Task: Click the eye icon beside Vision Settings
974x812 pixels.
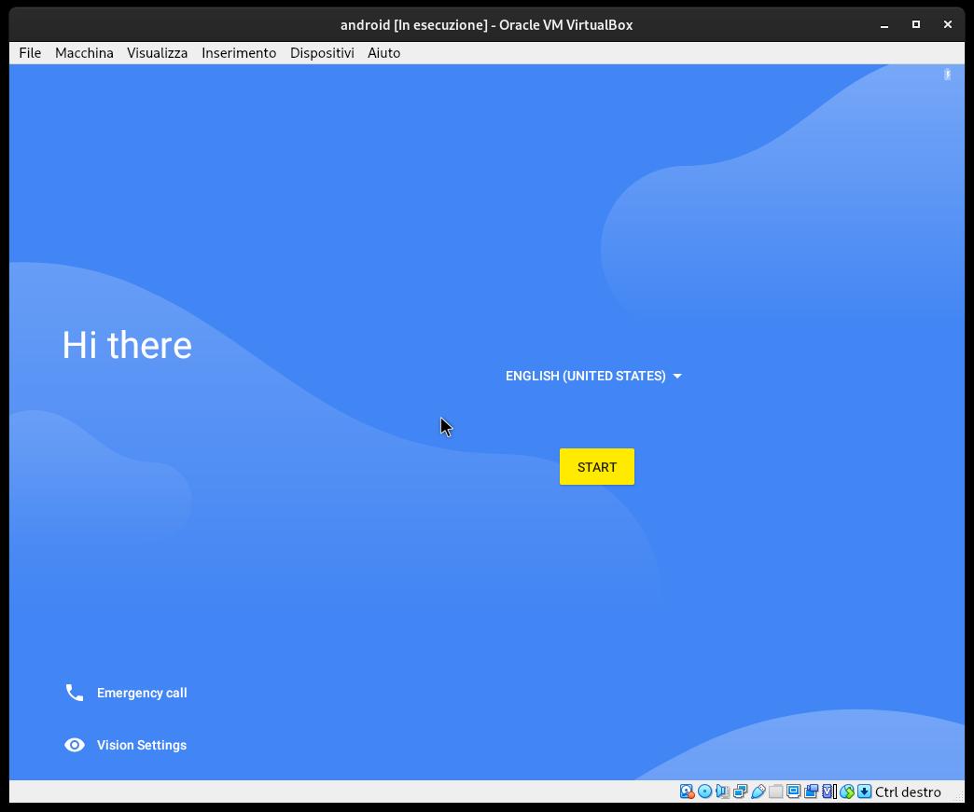Action: click(x=75, y=745)
